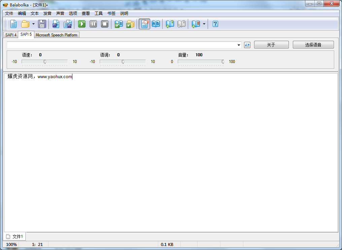Click the 选择语音 button
342x250 pixels.
click(313, 45)
